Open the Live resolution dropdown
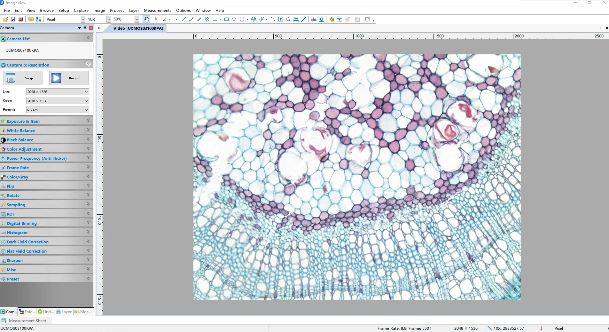The image size is (609, 332). [x=58, y=91]
